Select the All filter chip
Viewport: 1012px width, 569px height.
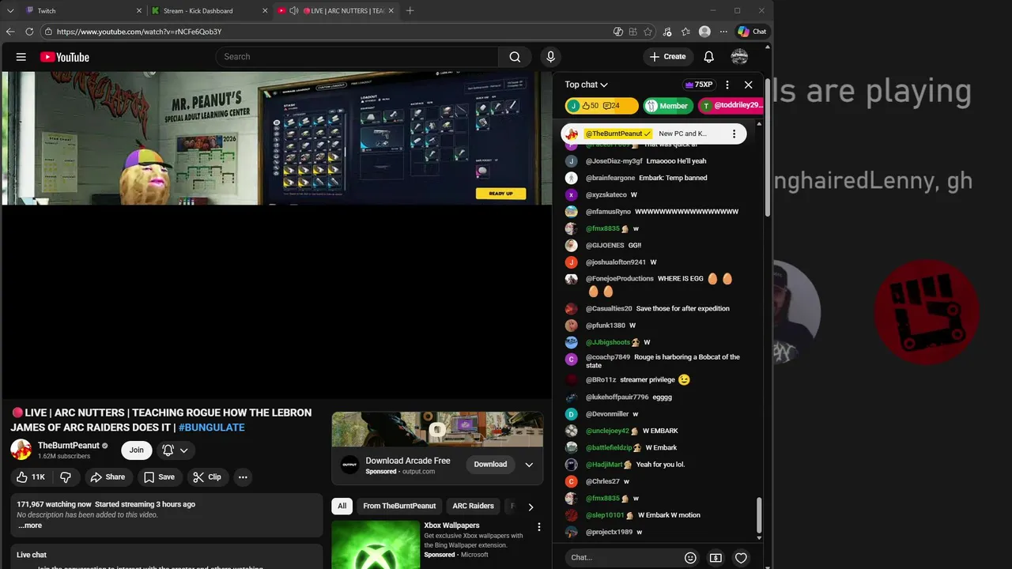coord(342,506)
